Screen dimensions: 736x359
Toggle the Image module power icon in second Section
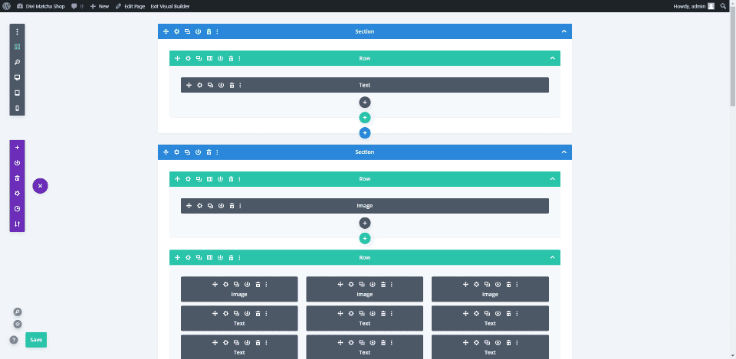coord(221,206)
